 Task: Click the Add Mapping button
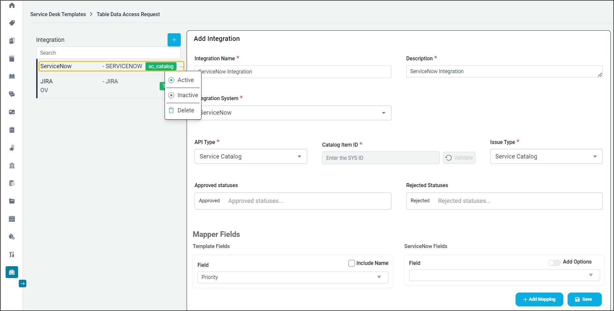[x=539, y=299]
